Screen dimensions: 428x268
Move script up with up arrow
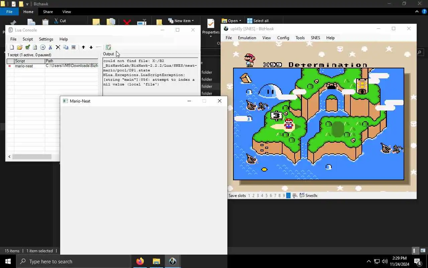(x=83, y=47)
